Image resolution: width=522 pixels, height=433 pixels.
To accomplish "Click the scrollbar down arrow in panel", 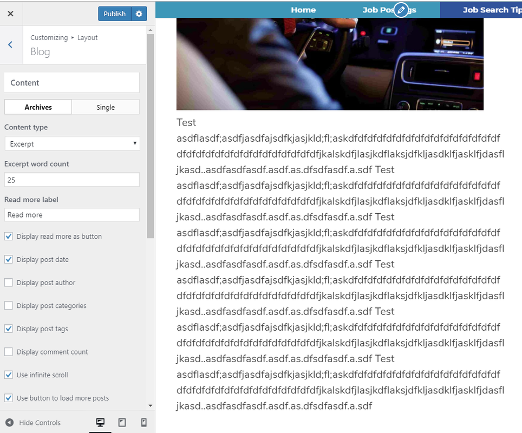I will click(151, 405).
